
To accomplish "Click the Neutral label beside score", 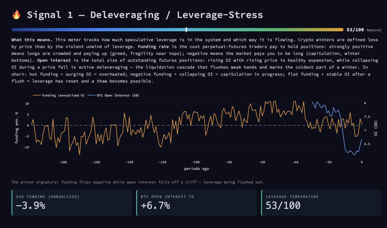I will [374, 30].
